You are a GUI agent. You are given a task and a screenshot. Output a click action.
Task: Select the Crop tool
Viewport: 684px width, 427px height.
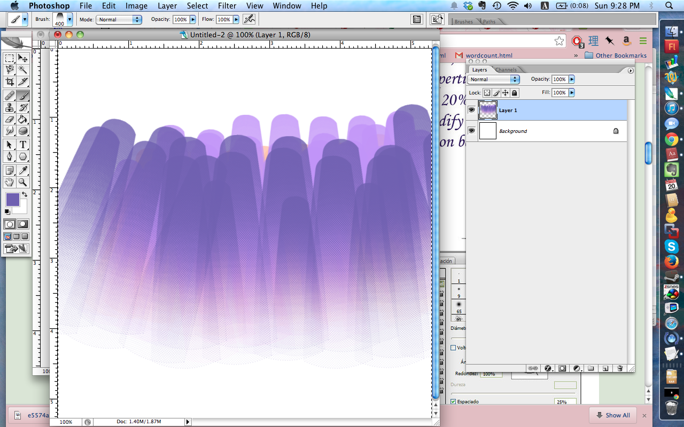tap(10, 82)
